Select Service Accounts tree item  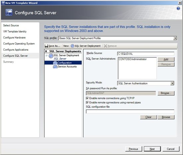click(x=67, y=67)
